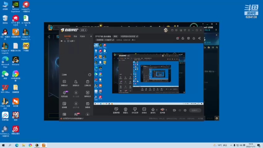Image resolution: width=263 pixels, height=148 pixels.
Task: Open the taskbar notification center
Action: pos(259,145)
